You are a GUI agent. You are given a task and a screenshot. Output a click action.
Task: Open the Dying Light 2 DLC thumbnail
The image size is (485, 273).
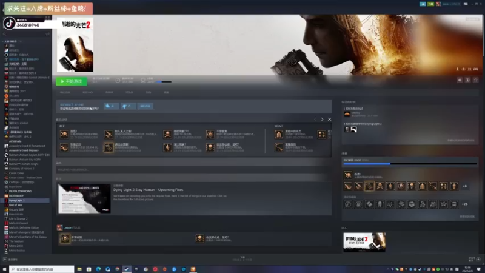point(364,242)
